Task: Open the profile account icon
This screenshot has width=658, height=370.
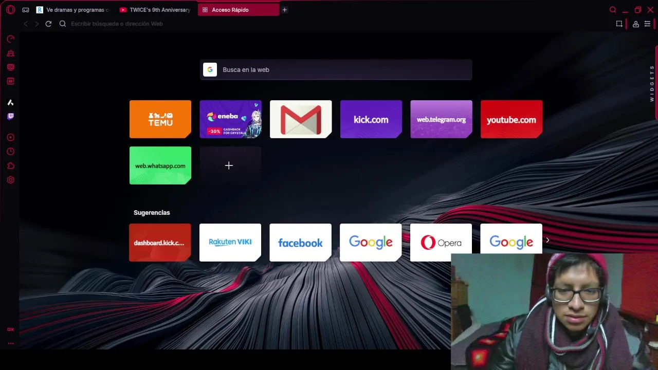Action: point(636,24)
